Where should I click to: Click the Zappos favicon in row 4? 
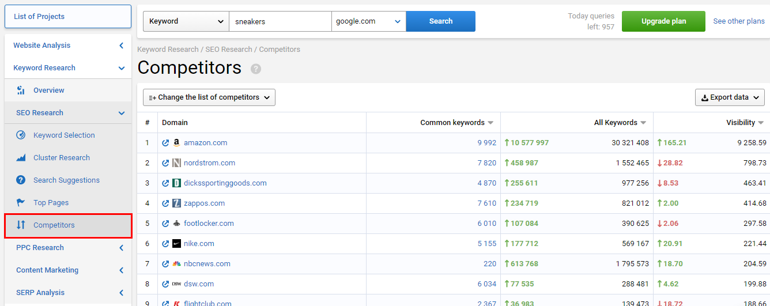[x=176, y=203]
